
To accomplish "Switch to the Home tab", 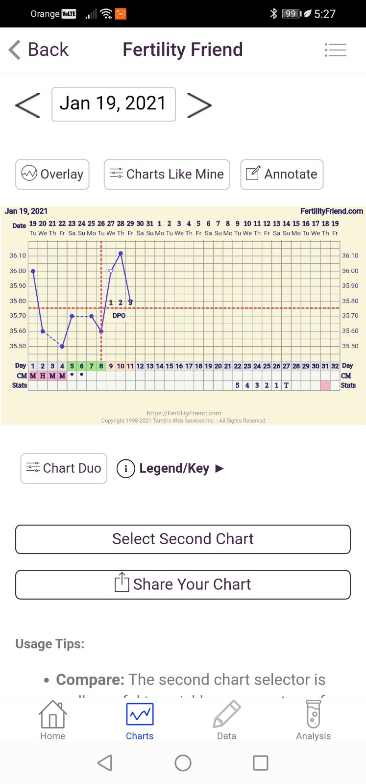I will 52,720.
